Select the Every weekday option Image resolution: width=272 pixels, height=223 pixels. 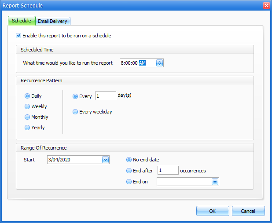point(75,112)
